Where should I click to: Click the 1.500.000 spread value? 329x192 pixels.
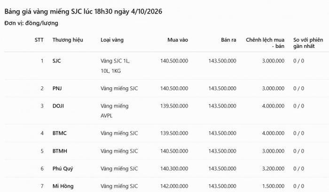(273, 186)
